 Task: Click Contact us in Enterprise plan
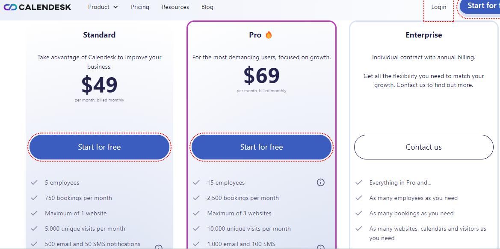click(424, 147)
